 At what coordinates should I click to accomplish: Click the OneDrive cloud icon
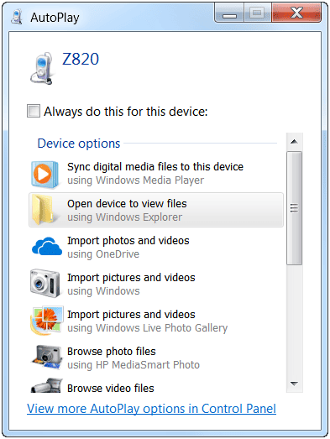click(x=46, y=247)
